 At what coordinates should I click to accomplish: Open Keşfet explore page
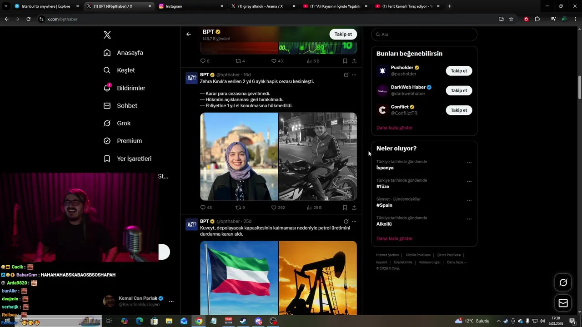click(x=119, y=70)
